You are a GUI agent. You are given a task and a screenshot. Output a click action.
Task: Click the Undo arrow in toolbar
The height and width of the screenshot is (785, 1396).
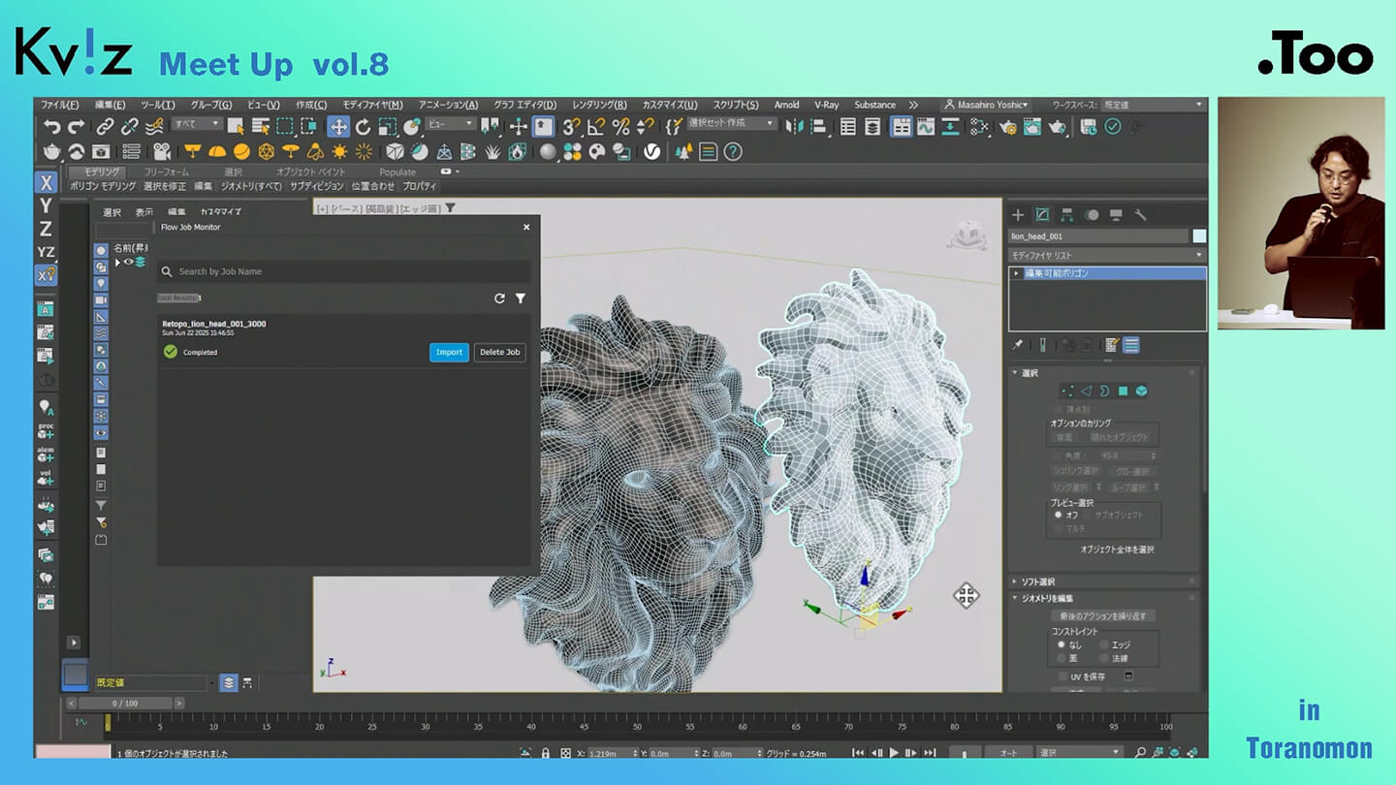pyautogui.click(x=52, y=127)
